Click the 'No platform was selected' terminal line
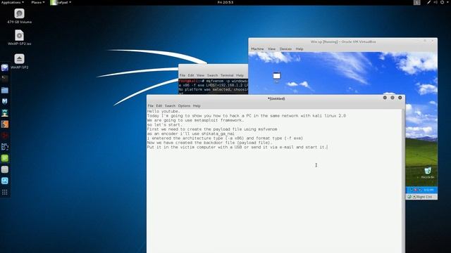 [x=213, y=90]
